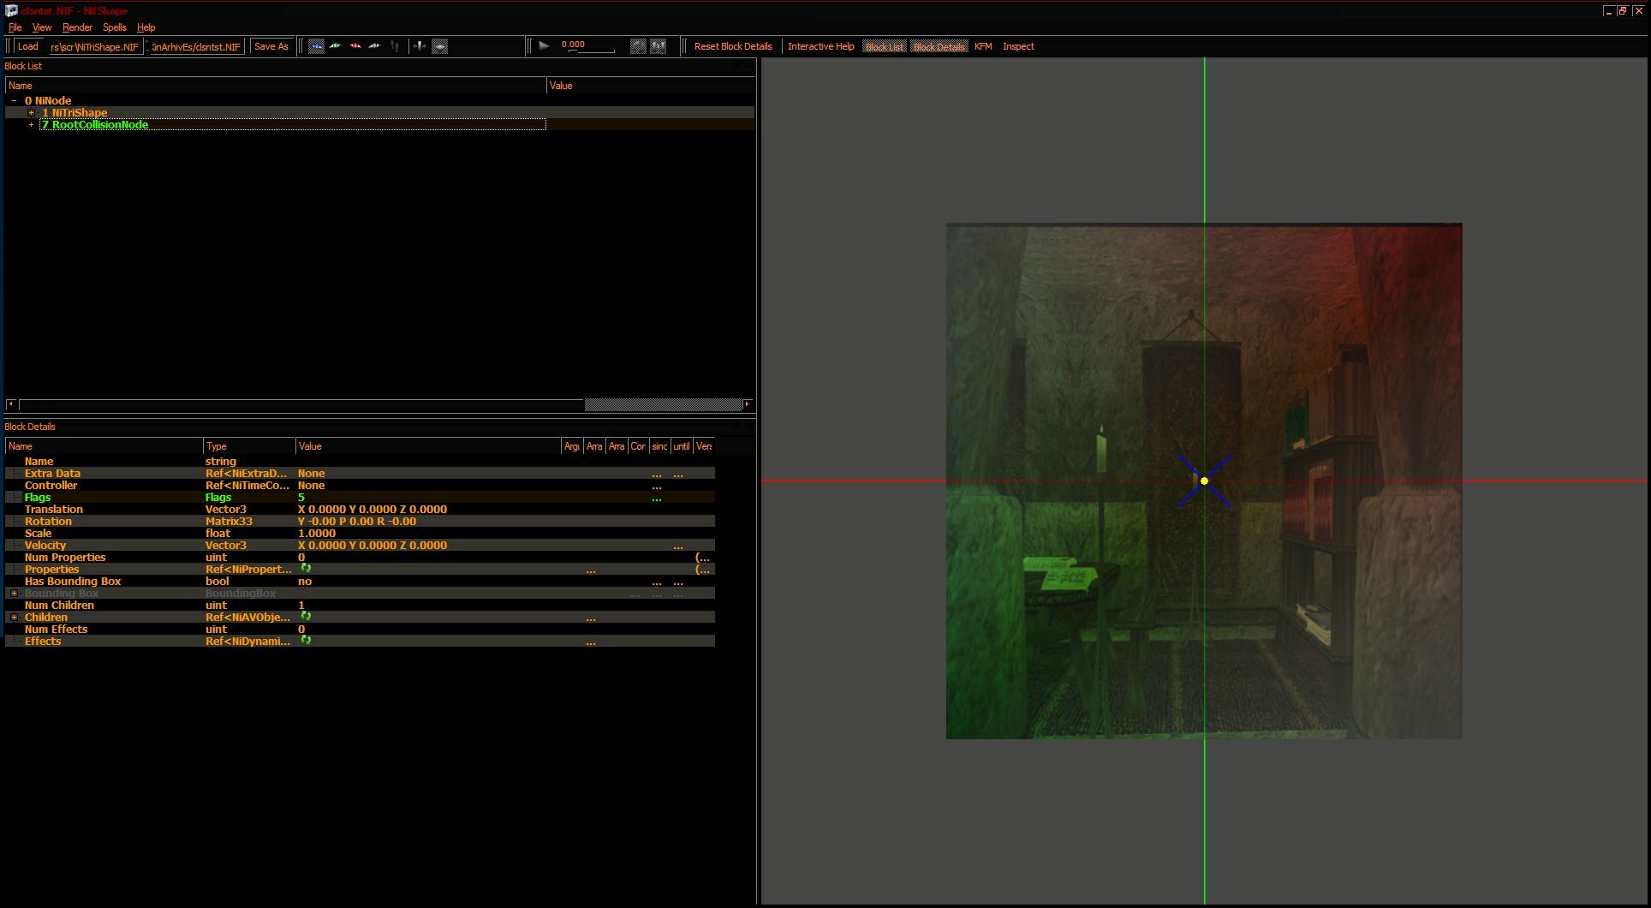Screen dimensions: 1651x908
Task: Click the white eye view icon
Action: pos(374,46)
